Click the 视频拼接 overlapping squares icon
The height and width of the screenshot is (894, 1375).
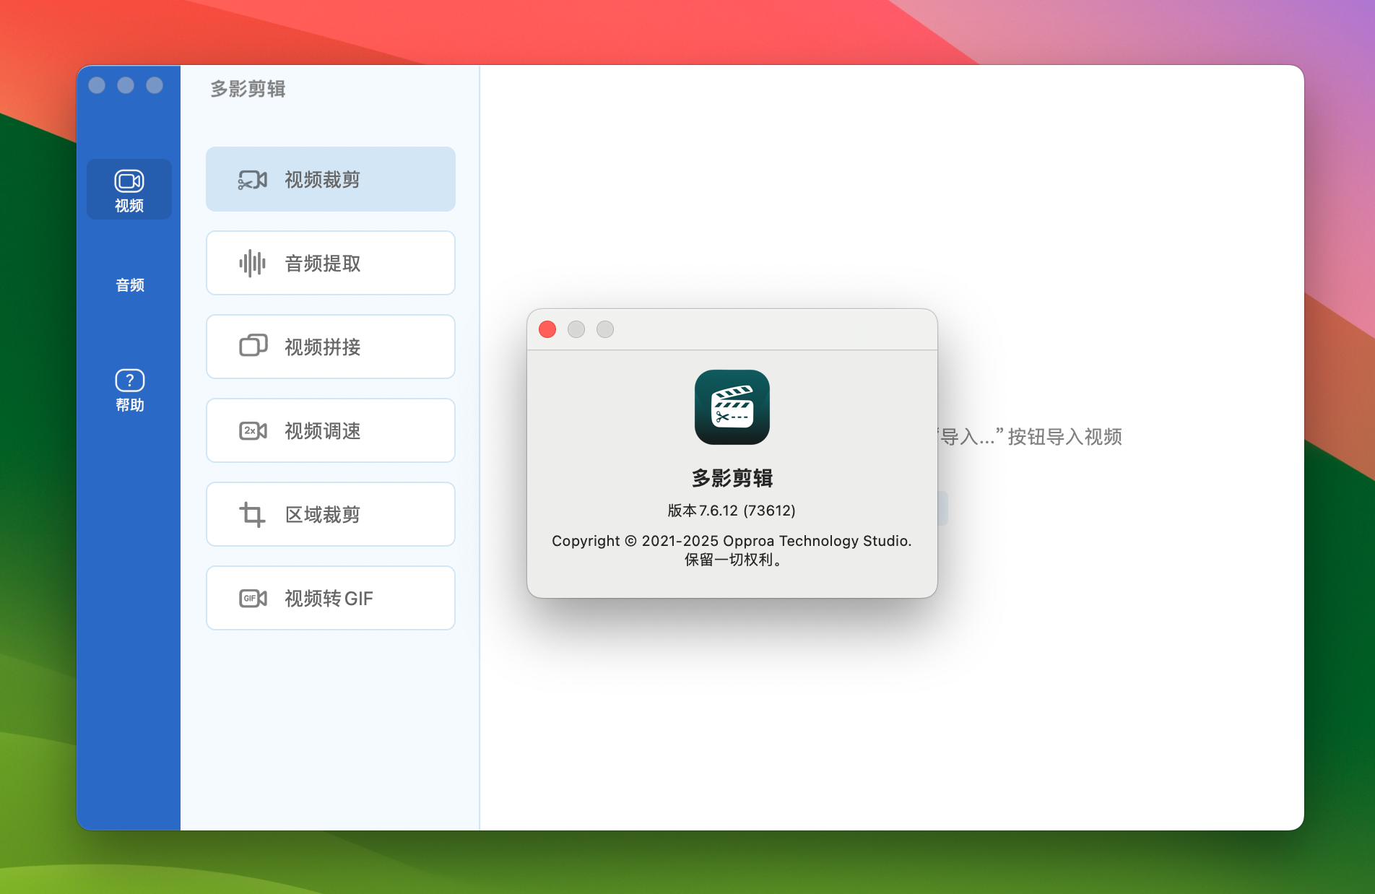coord(253,346)
